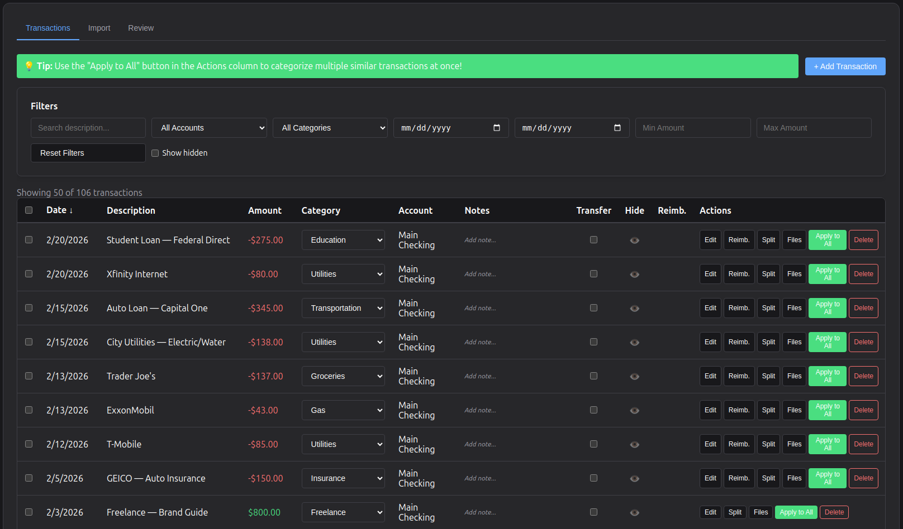903x529 pixels.
Task: Open the end date calendar picker
Action: pyautogui.click(x=617, y=128)
